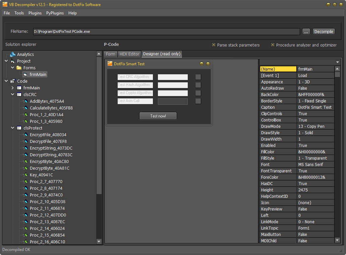Click the DecryptString_40783C procedure icon
346x255 pixels.
click(x=26, y=155)
